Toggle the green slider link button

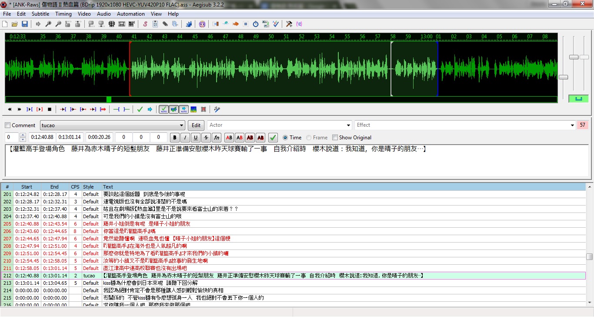click(x=578, y=99)
